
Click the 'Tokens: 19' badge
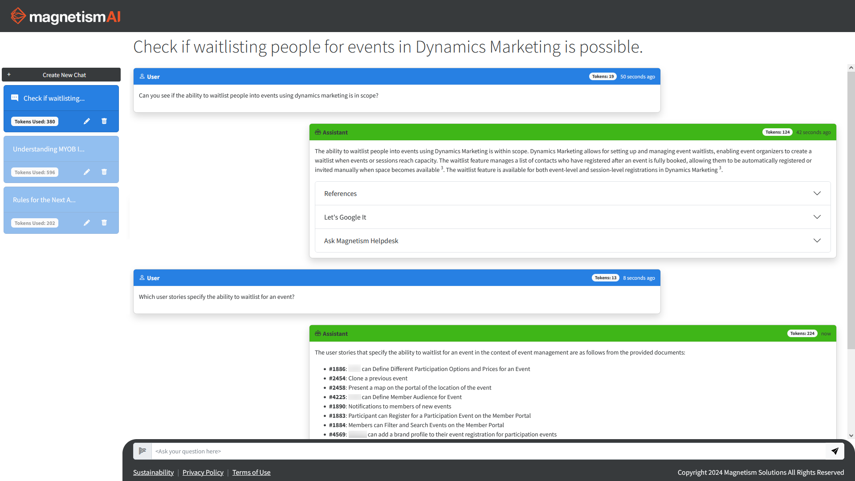603,77
